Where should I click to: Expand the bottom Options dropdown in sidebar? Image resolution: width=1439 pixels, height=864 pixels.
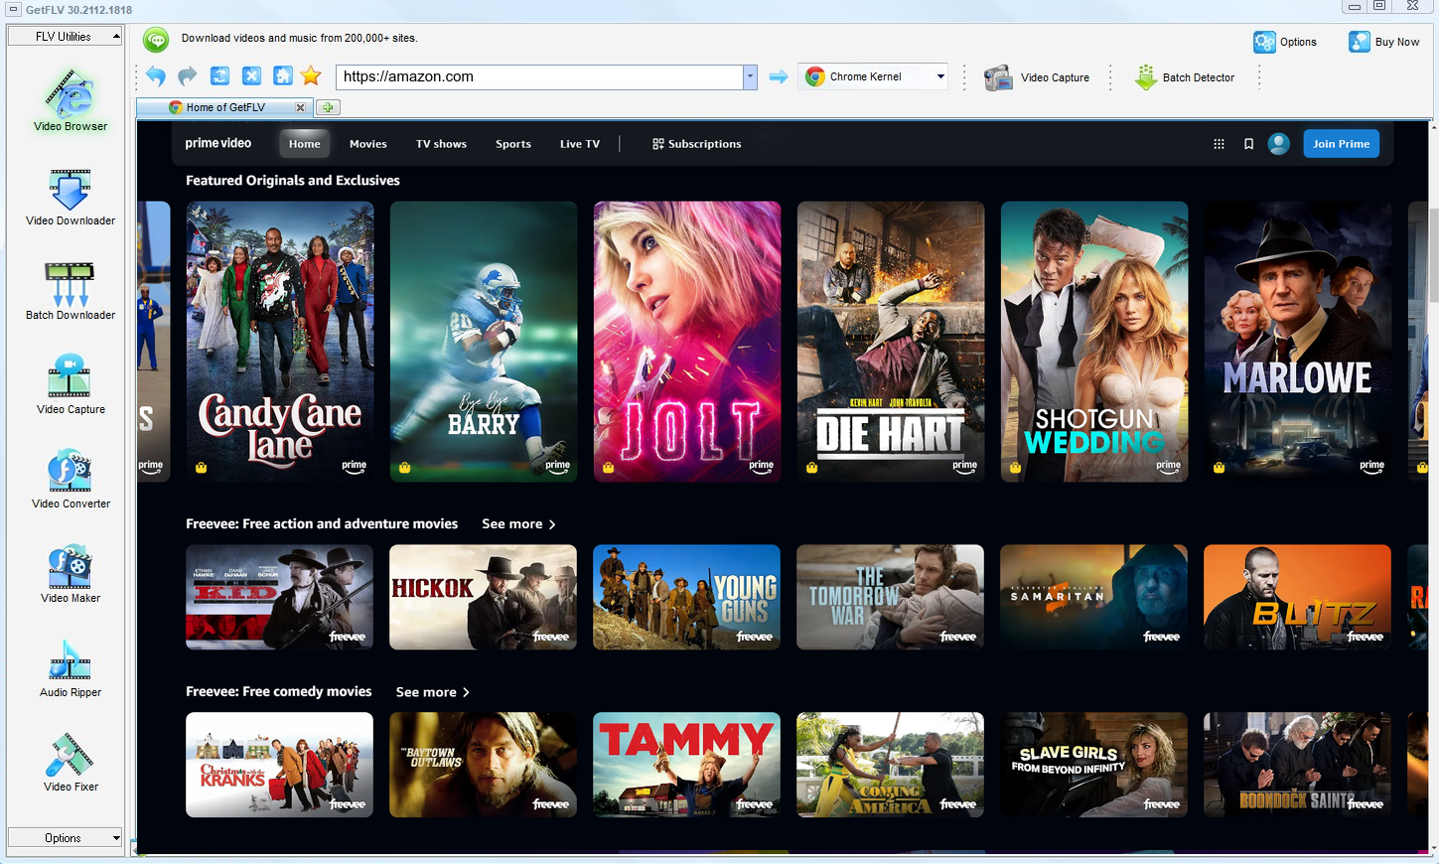tap(65, 838)
